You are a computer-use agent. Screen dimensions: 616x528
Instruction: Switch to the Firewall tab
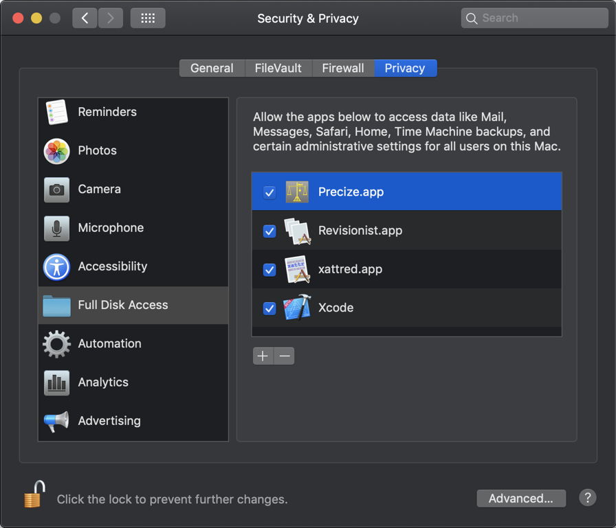(343, 68)
